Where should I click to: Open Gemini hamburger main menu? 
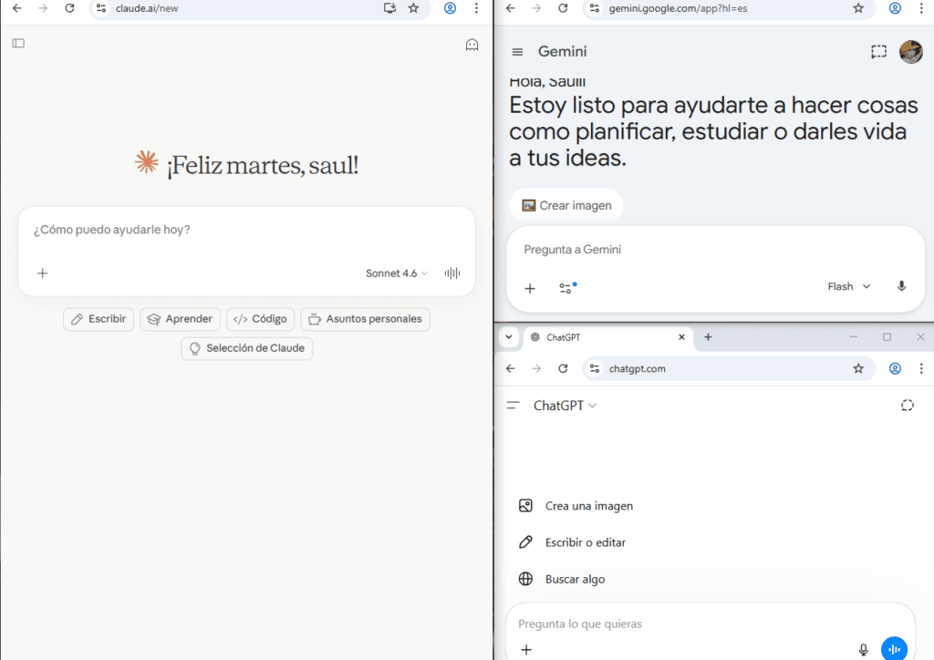click(518, 52)
